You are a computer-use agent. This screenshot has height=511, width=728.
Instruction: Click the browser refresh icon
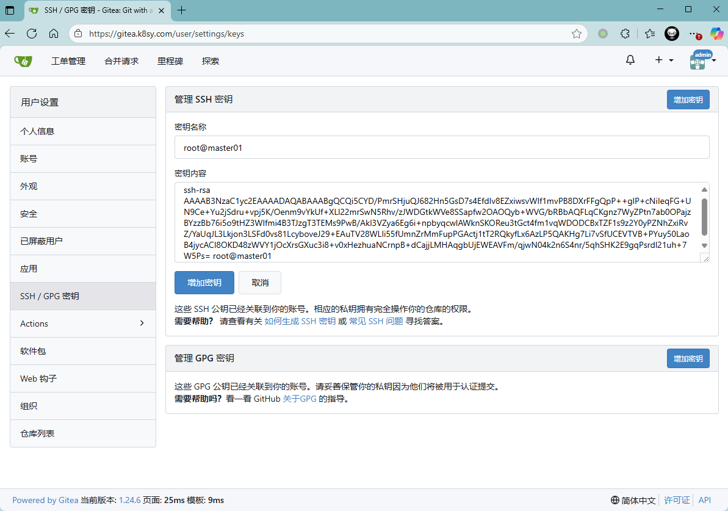point(32,34)
